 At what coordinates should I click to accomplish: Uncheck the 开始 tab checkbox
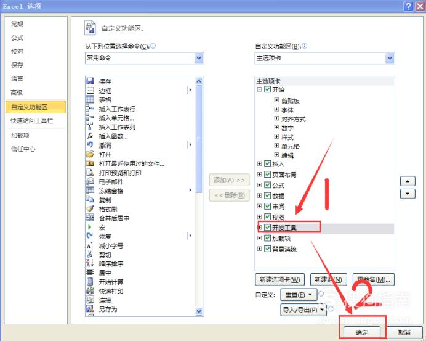[267, 89]
